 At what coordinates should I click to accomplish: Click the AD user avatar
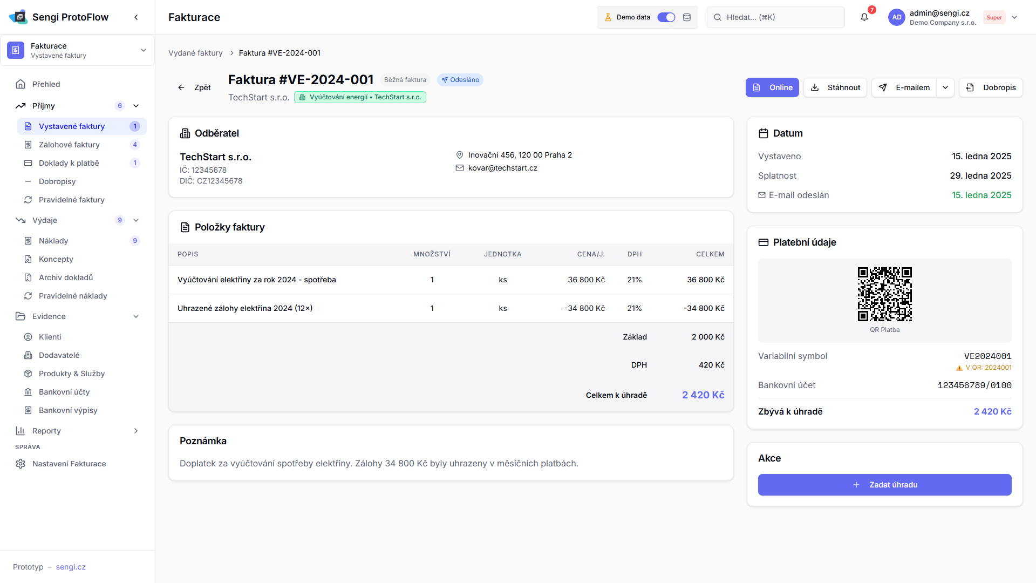pos(896,17)
